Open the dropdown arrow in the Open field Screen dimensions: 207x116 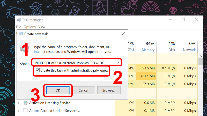[118, 63]
